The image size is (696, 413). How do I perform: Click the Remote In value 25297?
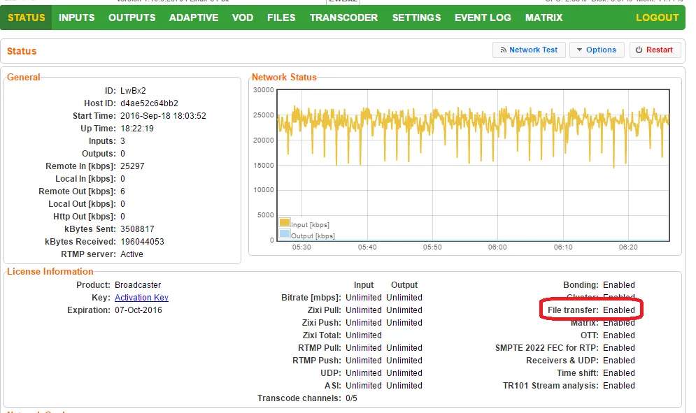coord(132,166)
